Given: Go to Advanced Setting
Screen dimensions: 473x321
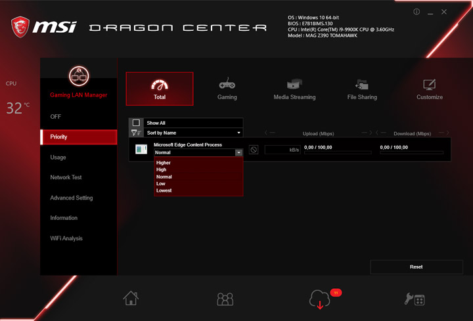Looking at the screenshot, I should tap(72, 198).
